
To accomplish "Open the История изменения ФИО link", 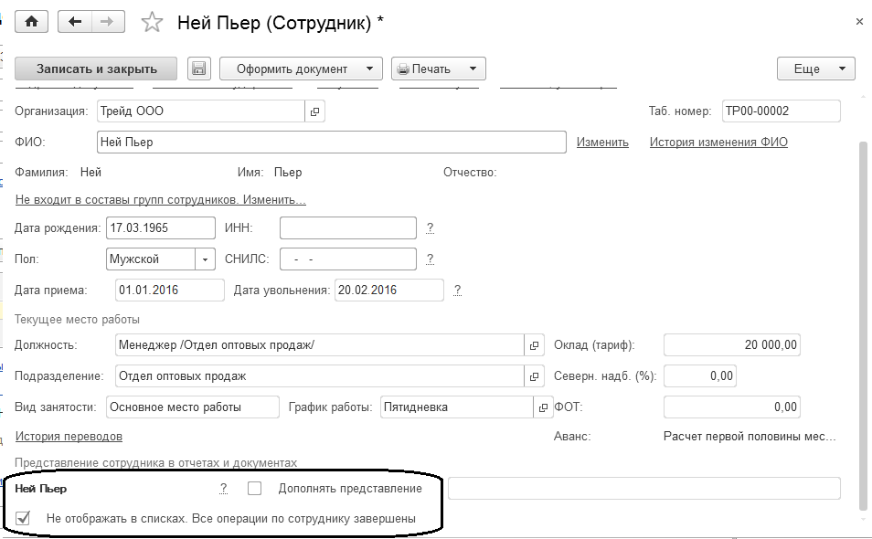I will click(x=718, y=143).
